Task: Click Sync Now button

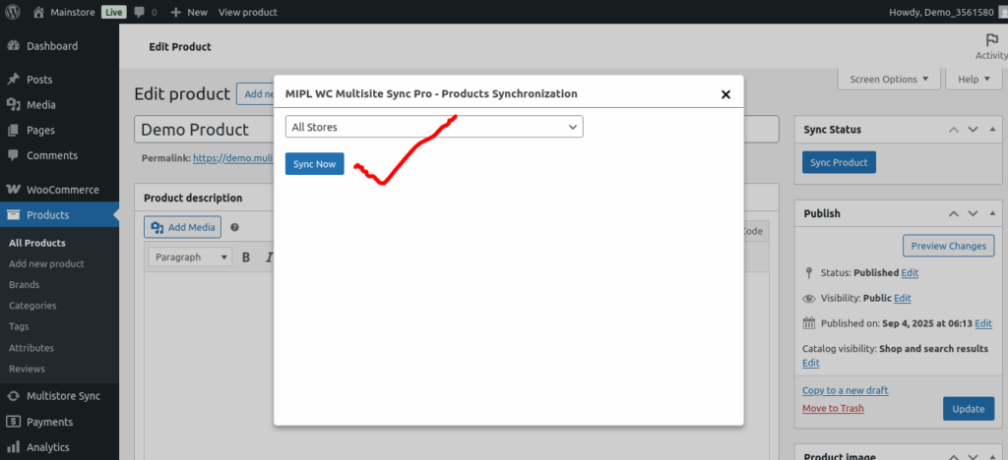Action: [314, 163]
